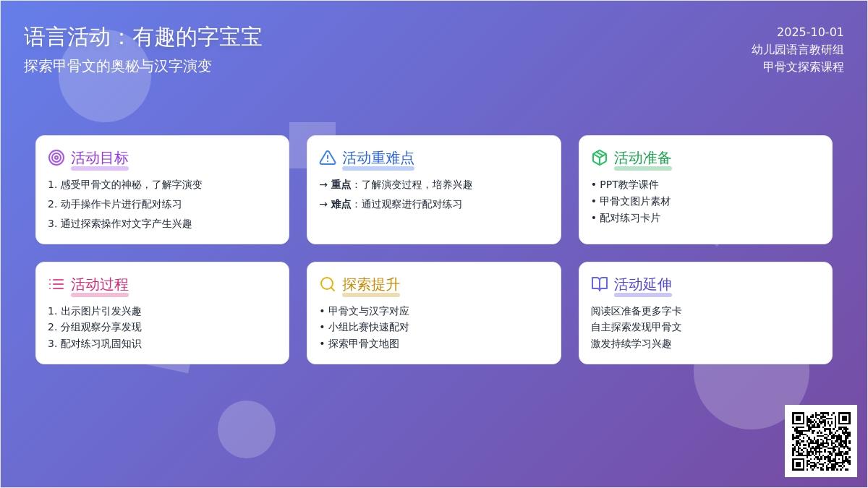868x488 pixels.
Task: Click 幼儿园语言教研组 text in header
Action: click(797, 51)
